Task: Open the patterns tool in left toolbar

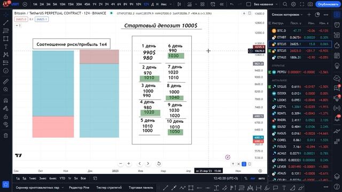Action: [x=6, y=54]
